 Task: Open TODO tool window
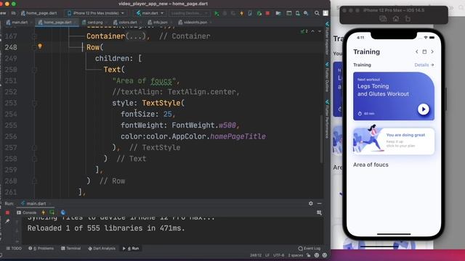(14, 248)
